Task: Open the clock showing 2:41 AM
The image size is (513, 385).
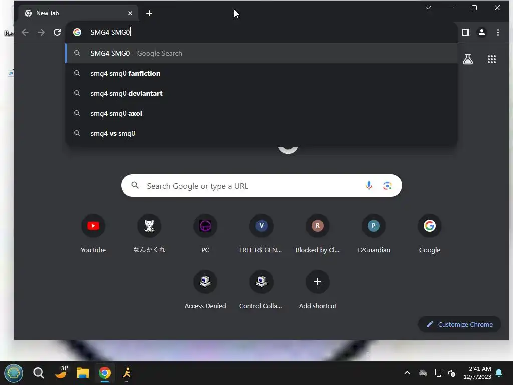Action: [x=477, y=373]
